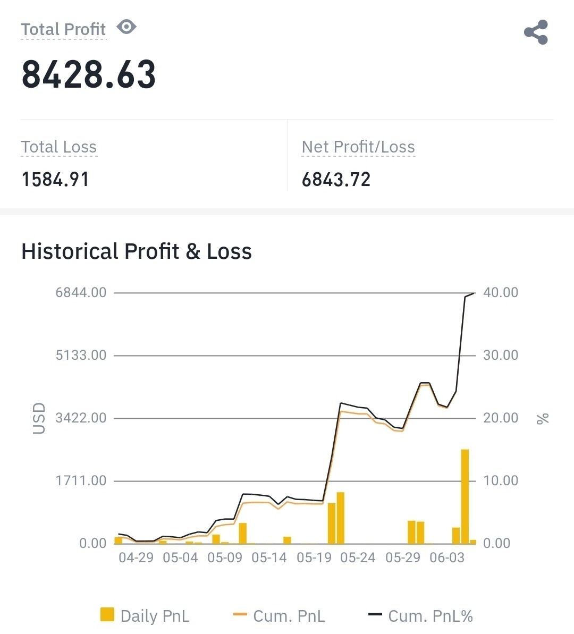
Task: Tap the Historical Profit & Loss heading
Action: coord(137,251)
